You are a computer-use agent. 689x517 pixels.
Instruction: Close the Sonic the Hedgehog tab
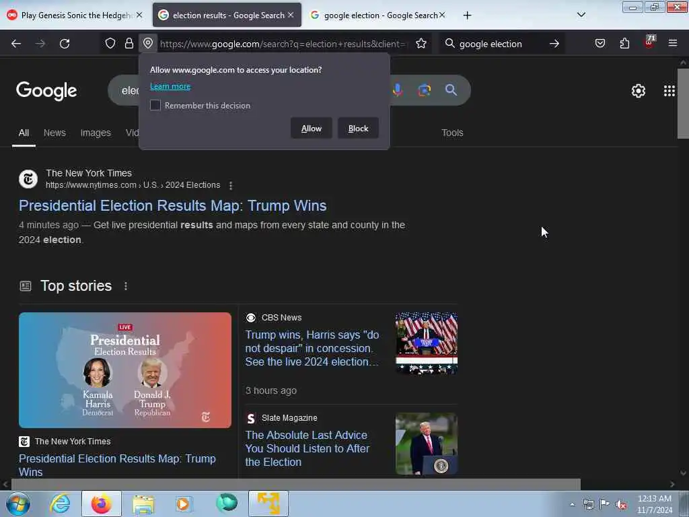click(139, 15)
